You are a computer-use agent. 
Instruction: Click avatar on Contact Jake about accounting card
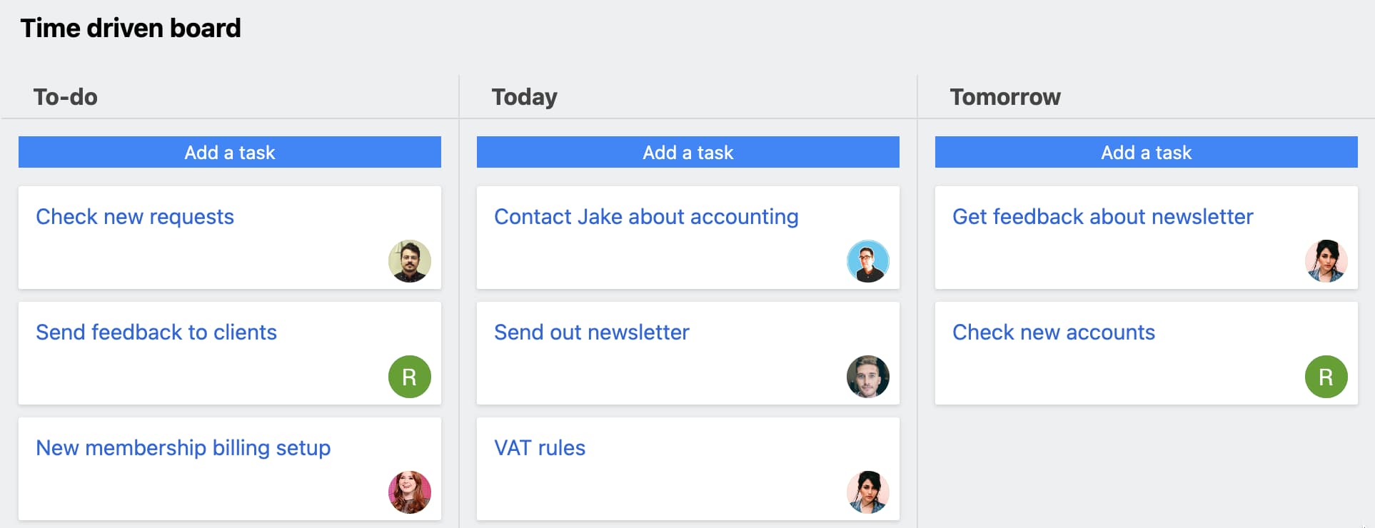point(868,261)
